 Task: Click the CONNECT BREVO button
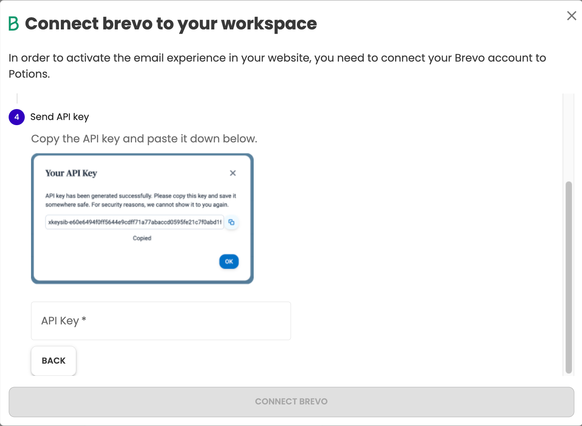(x=291, y=402)
